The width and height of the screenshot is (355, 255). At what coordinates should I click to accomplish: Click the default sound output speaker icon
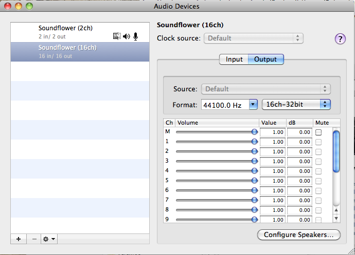pos(127,36)
